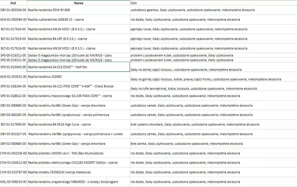
Task: Select the Nazwa column header
Action: pos(78,3)
